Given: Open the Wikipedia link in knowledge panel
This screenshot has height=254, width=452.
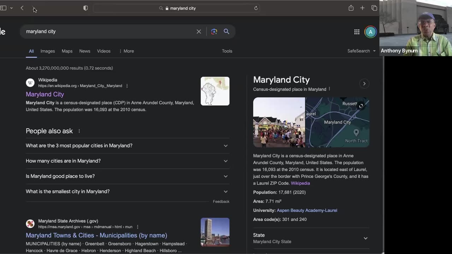Looking at the screenshot, I should point(300,183).
